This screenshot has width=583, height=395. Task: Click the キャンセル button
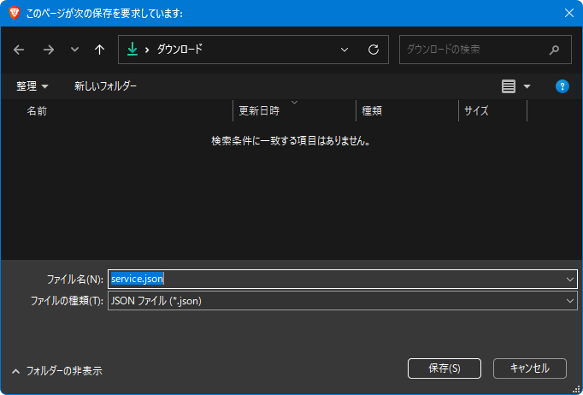coord(529,368)
